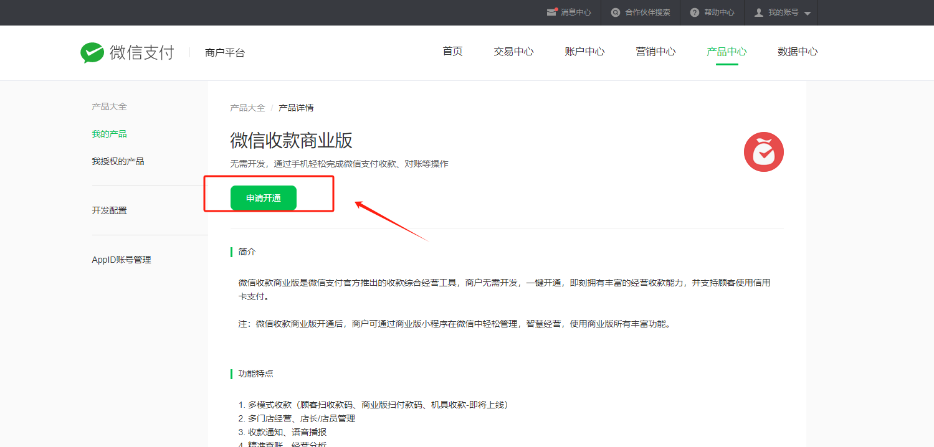Click the 简介 section heading

[247, 252]
